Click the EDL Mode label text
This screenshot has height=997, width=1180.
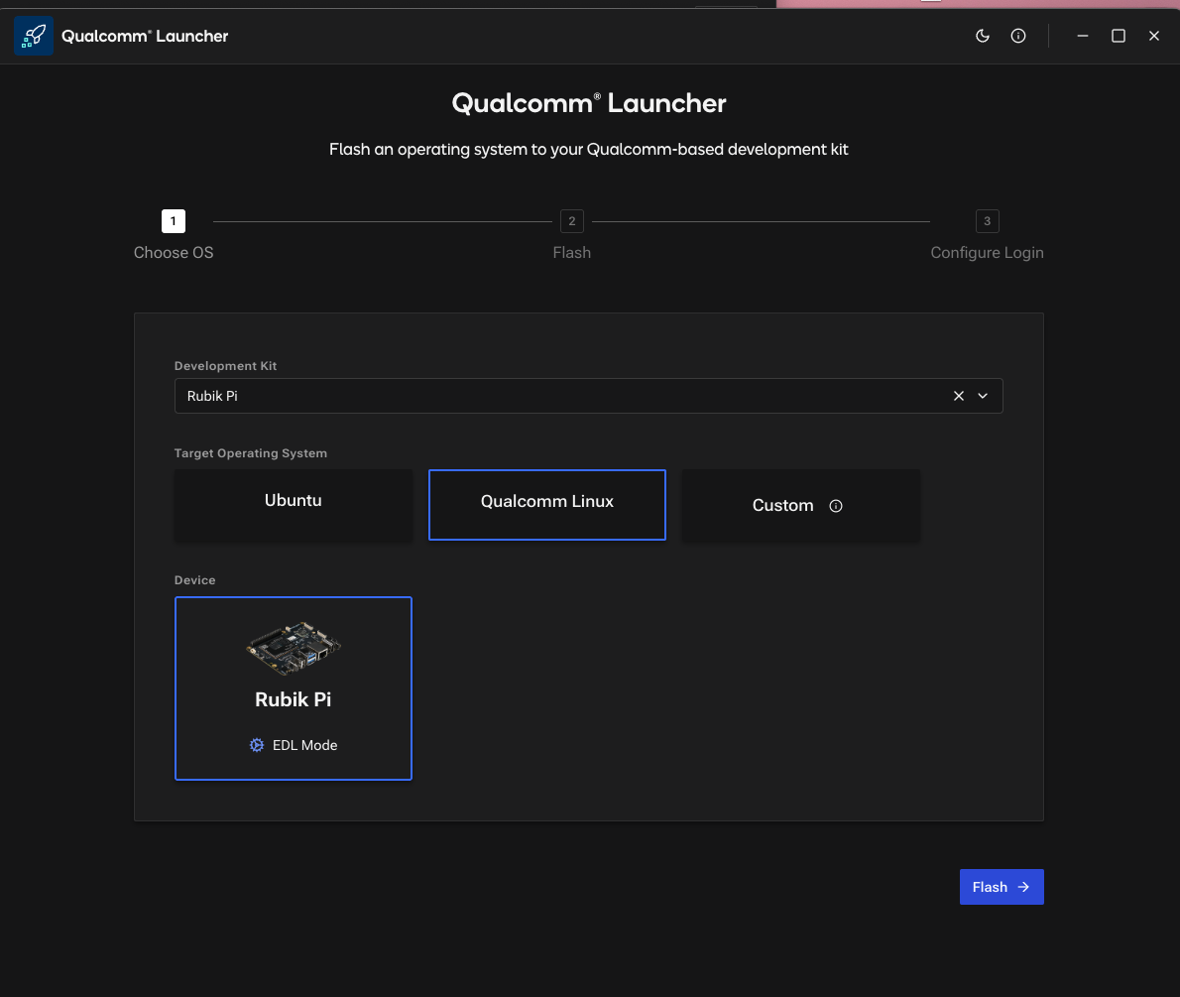click(x=304, y=745)
